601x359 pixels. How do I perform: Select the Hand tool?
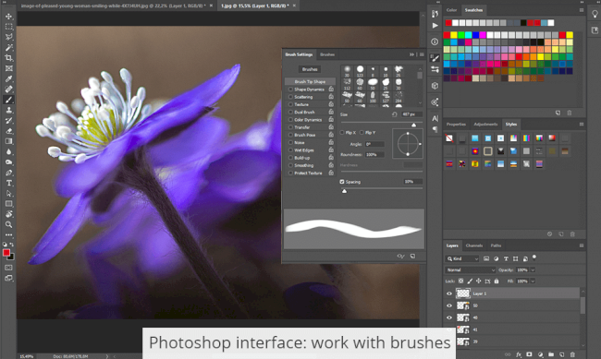click(8, 214)
